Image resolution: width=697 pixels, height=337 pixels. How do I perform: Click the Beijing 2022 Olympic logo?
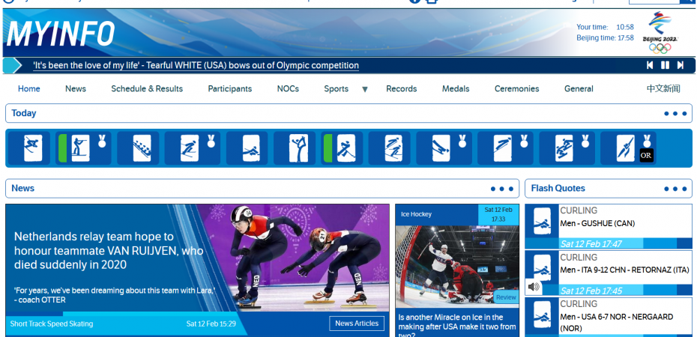click(x=660, y=32)
